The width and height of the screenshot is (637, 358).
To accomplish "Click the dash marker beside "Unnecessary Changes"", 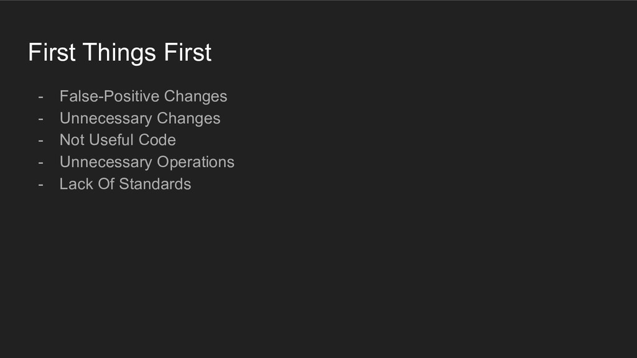I will (40, 119).
